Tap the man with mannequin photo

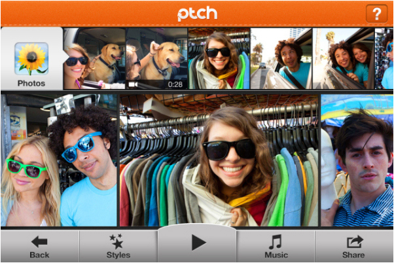click(357, 160)
